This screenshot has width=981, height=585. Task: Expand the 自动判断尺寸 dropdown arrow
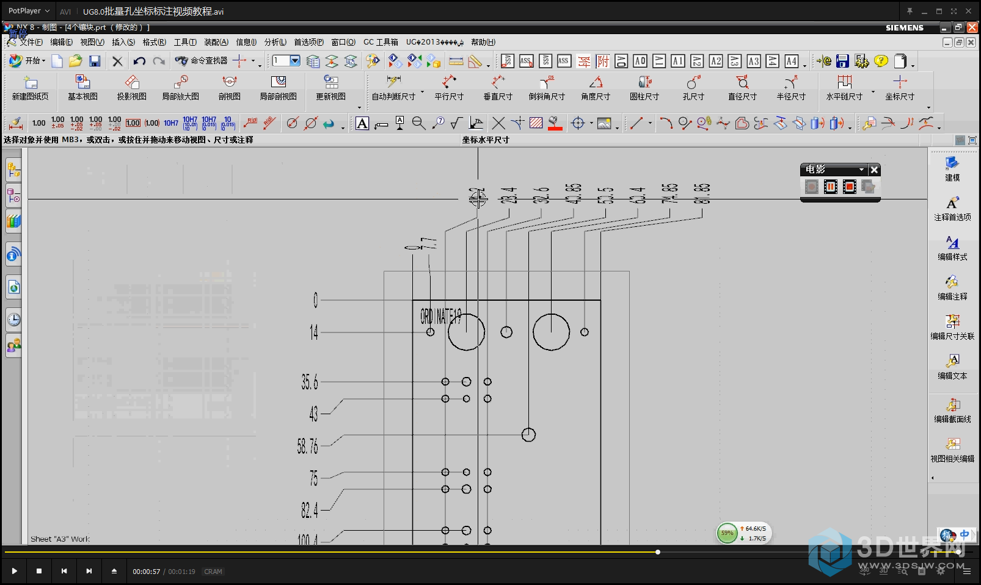point(422,92)
